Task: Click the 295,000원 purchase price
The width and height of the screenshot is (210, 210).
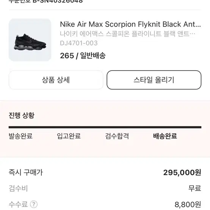Action: [x=182, y=172]
